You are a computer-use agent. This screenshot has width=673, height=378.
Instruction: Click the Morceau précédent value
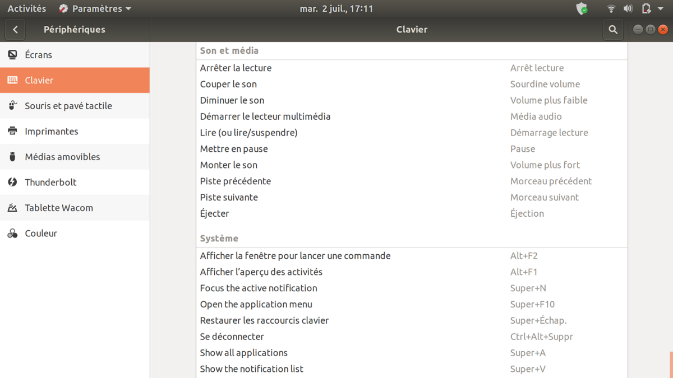551,181
